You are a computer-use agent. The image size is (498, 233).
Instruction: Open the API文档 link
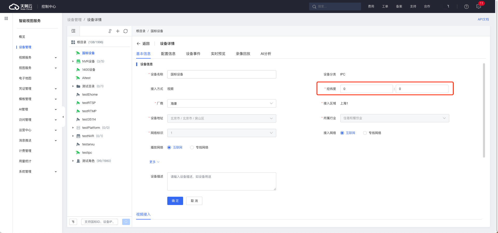tap(483, 19)
